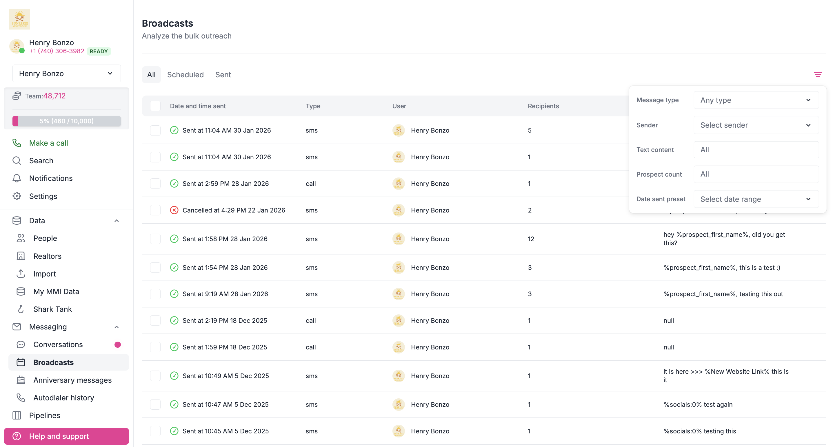833x447 pixels.
Task: Click the chat bubble icon beside Conversations
Action: click(x=21, y=345)
